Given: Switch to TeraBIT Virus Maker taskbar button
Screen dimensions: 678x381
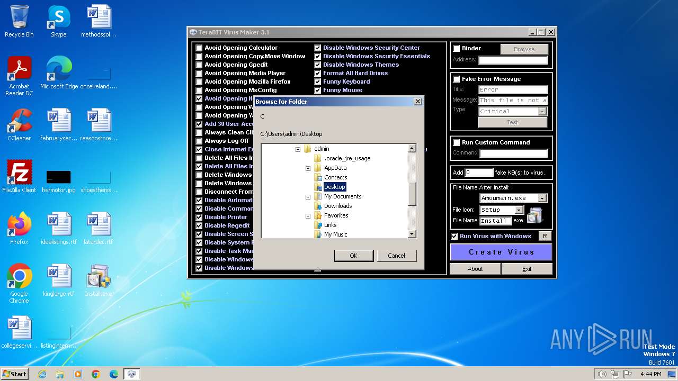Looking at the screenshot, I should (132, 374).
